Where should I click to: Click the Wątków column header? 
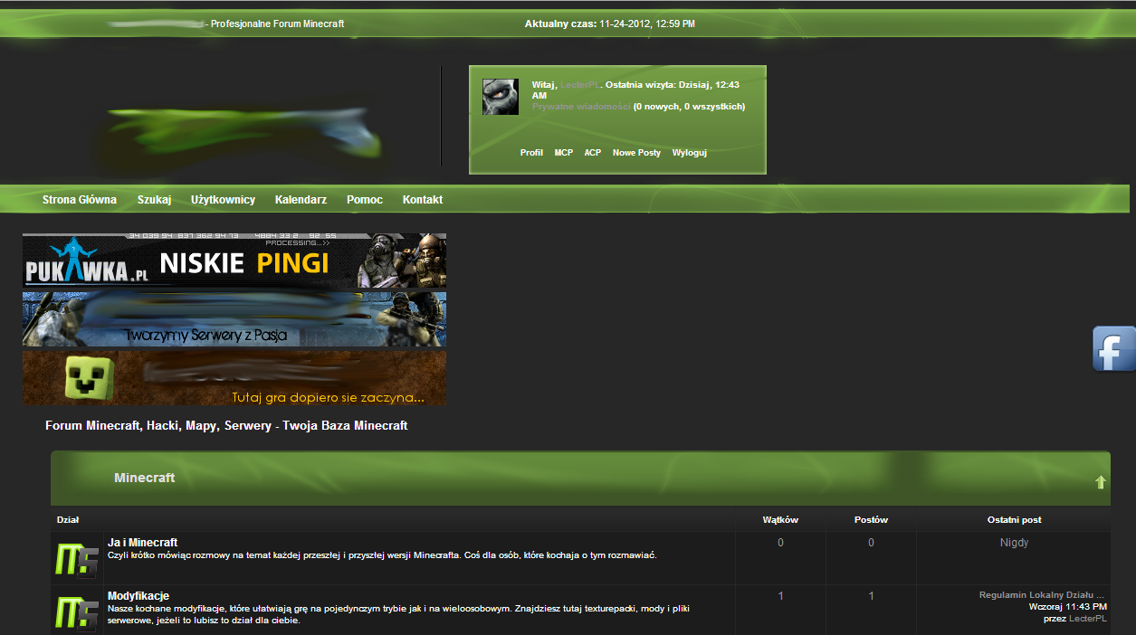coord(780,520)
